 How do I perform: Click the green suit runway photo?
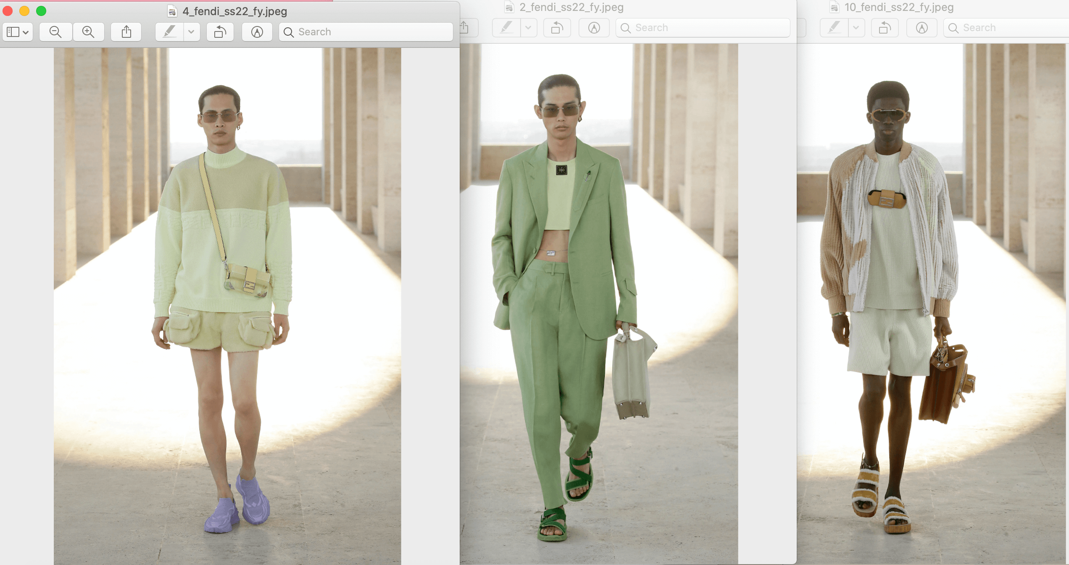(599, 304)
